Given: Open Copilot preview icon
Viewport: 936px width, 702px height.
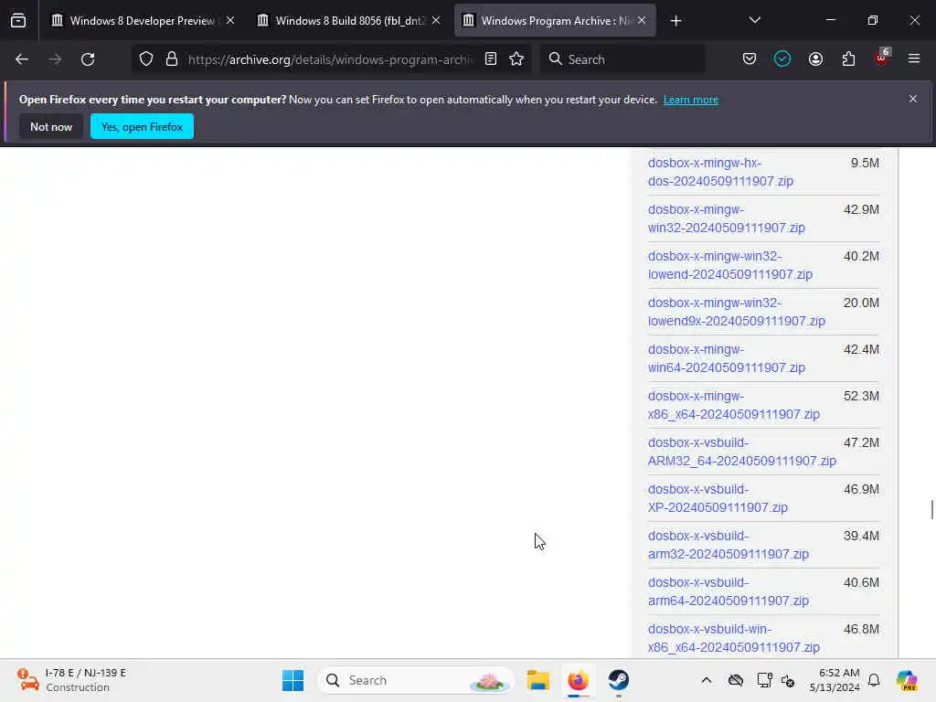Looking at the screenshot, I should [x=907, y=680].
